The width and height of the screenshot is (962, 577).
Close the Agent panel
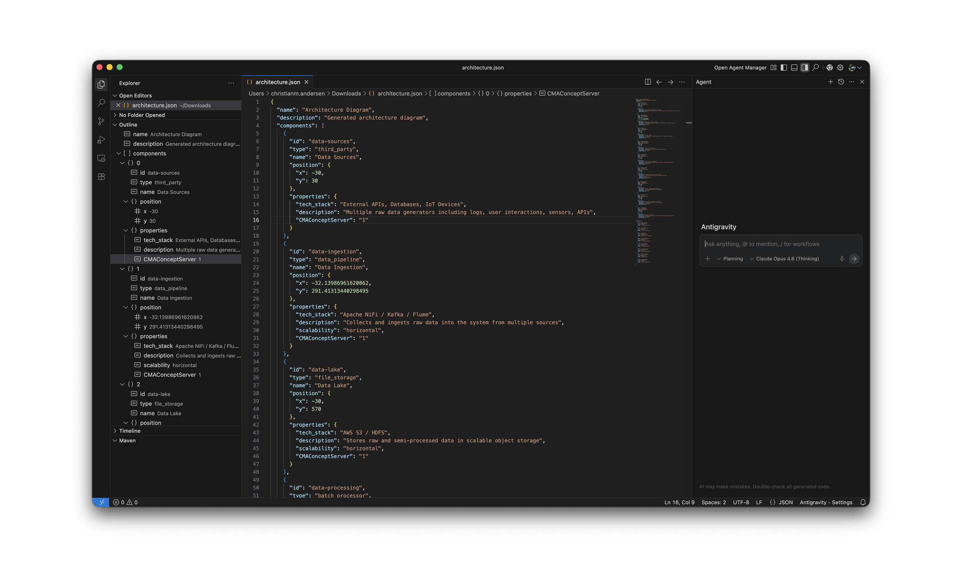862,82
